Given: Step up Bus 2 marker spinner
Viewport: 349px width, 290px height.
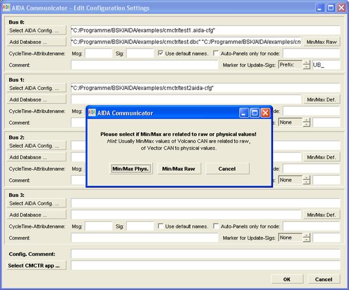Looking at the screenshot, I should (306, 178).
